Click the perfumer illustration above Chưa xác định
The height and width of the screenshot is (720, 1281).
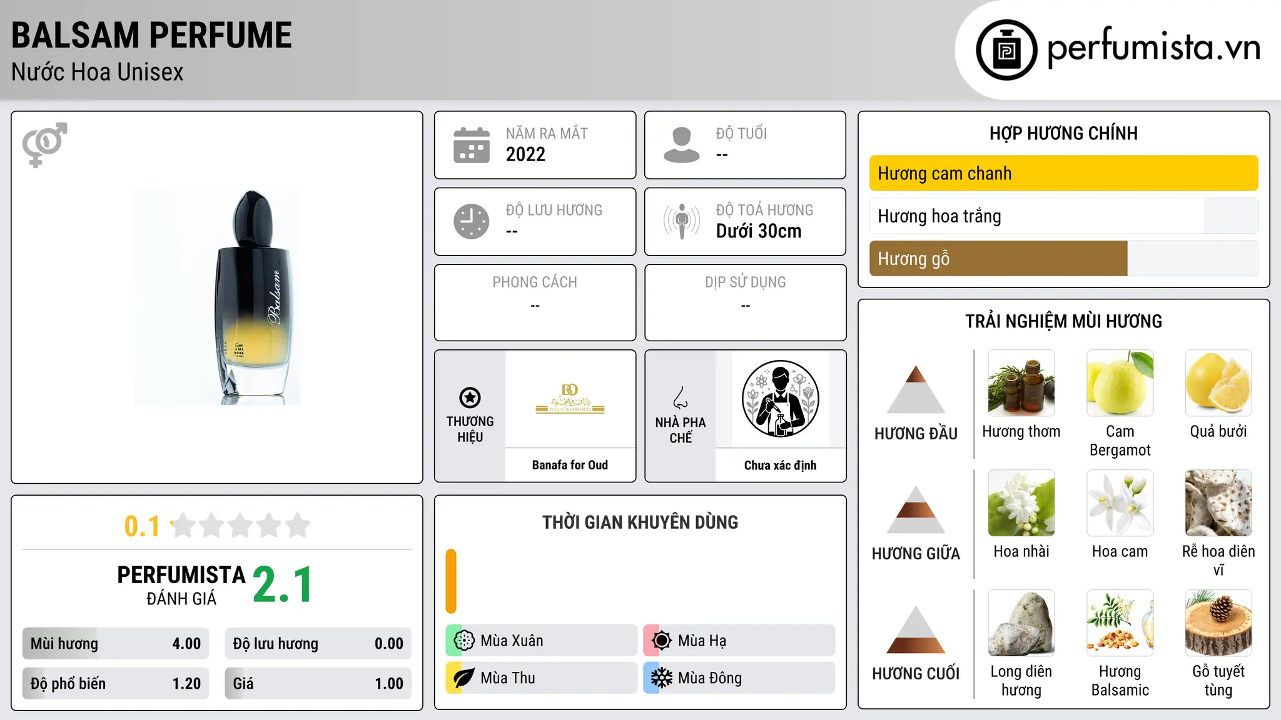click(x=780, y=399)
